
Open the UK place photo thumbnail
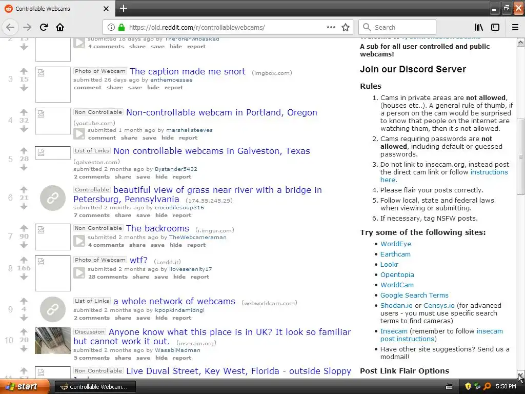pyautogui.click(x=53, y=341)
